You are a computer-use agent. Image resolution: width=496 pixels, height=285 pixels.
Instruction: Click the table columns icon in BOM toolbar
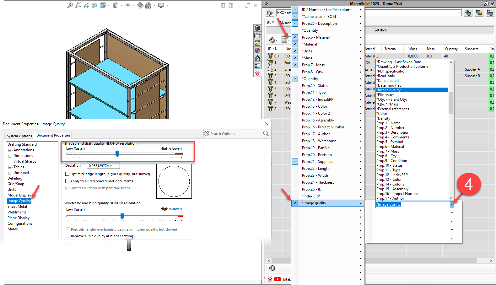click(284, 40)
